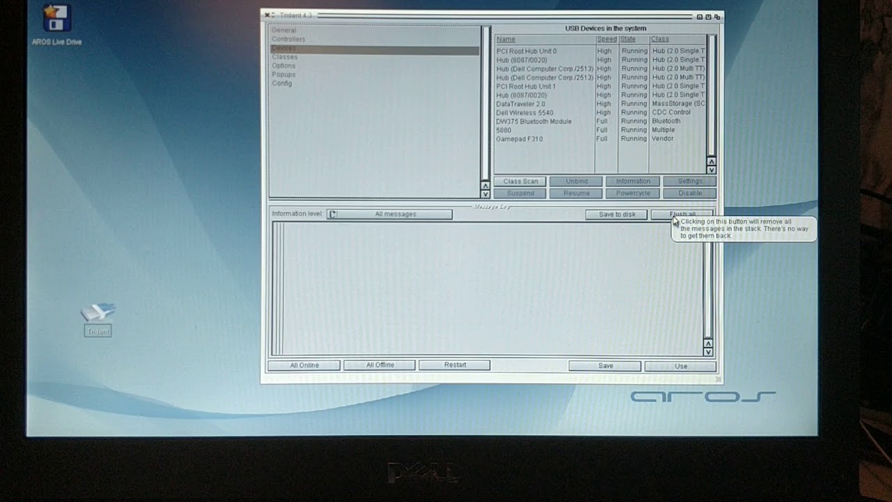Click the MassStorage class cell
This screenshot has height=502, width=892.
coord(678,104)
